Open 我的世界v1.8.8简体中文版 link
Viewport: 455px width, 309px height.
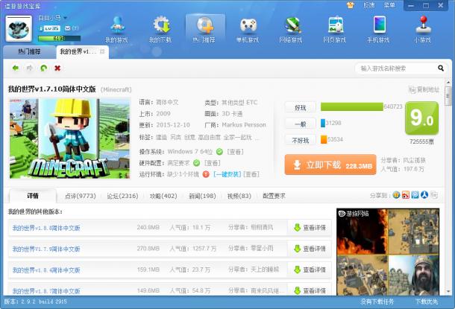coord(46,228)
